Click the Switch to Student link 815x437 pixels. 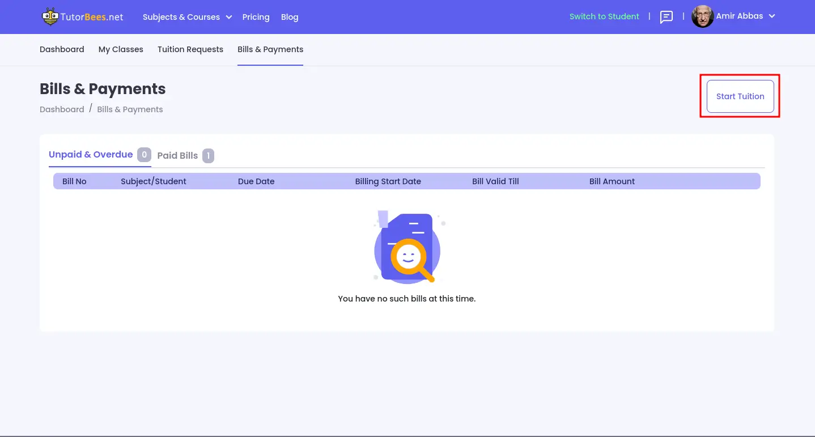tap(604, 16)
